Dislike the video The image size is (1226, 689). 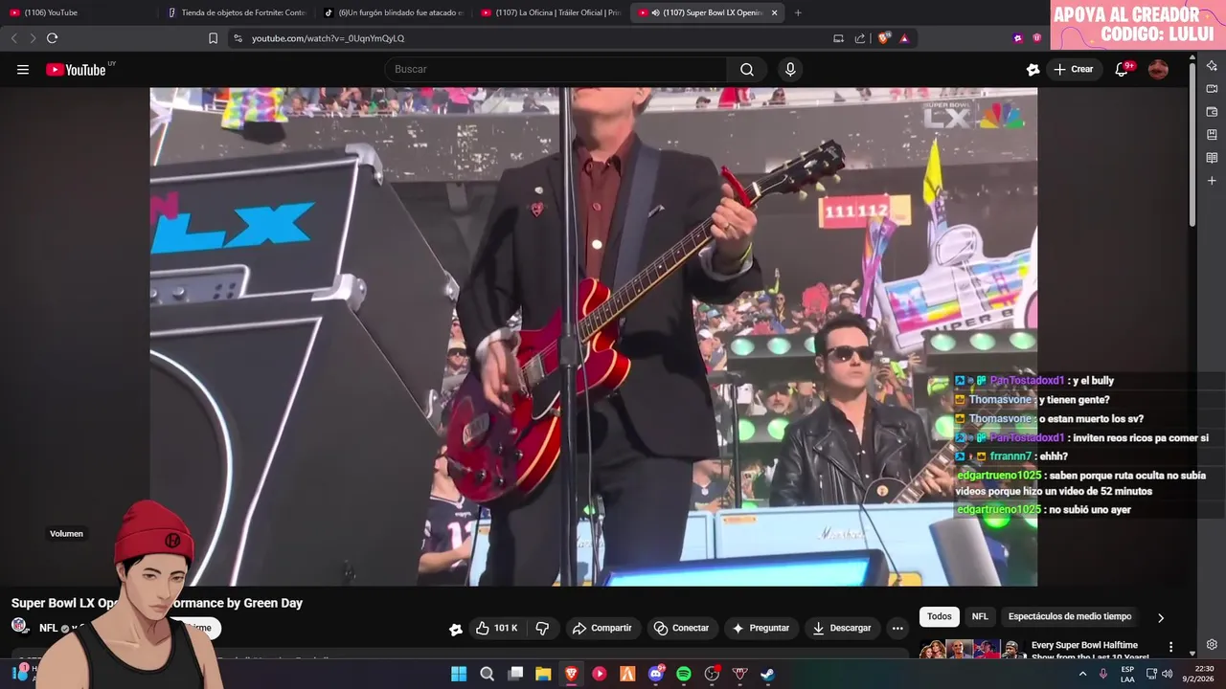pos(542,628)
